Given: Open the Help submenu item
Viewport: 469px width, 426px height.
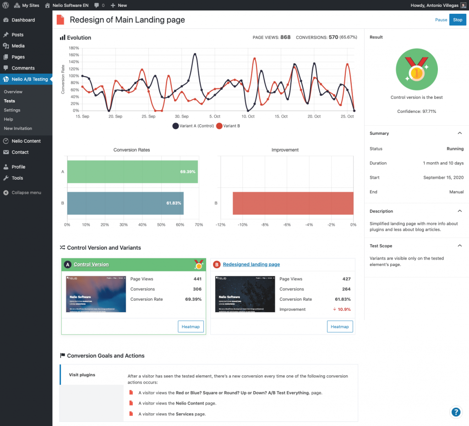Looking at the screenshot, I should click(x=8, y=119).
